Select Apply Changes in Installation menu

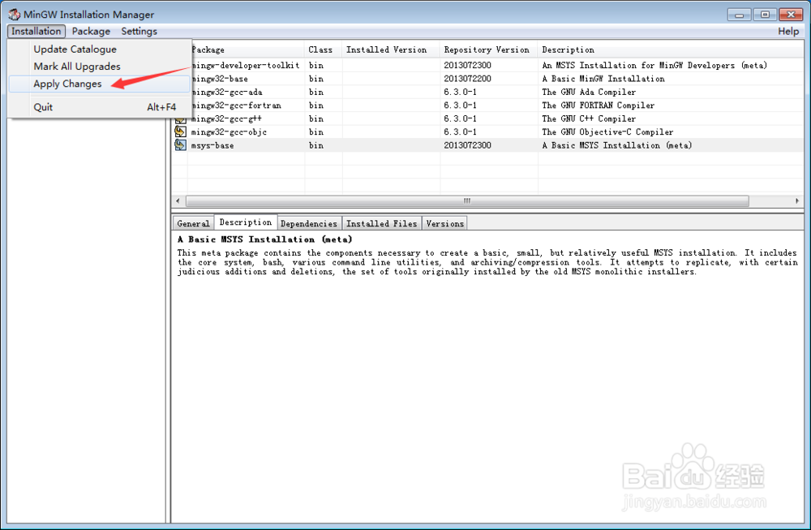(x=99, y=84)
